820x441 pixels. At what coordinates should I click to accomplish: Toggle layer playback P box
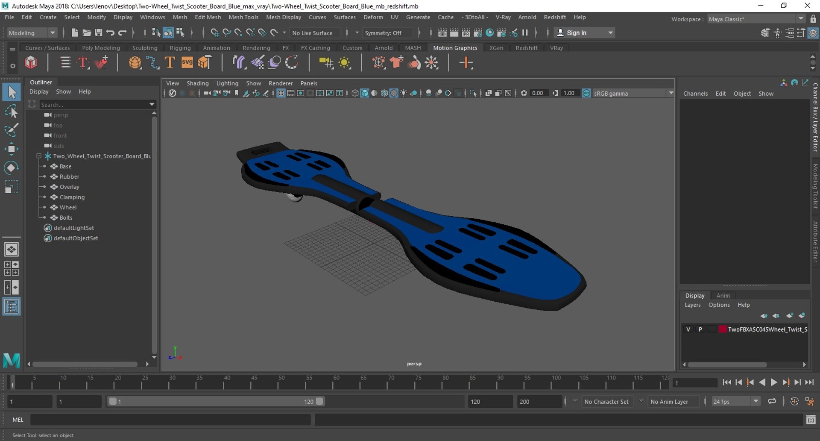(x=700, y=329)
